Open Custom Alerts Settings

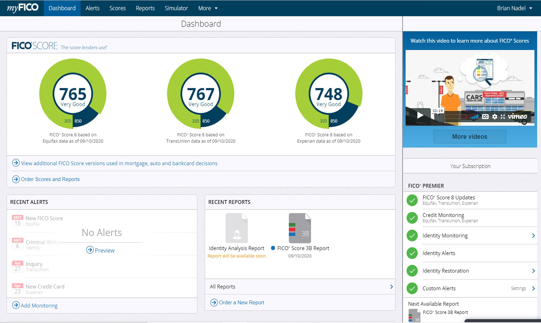point(518,288)
